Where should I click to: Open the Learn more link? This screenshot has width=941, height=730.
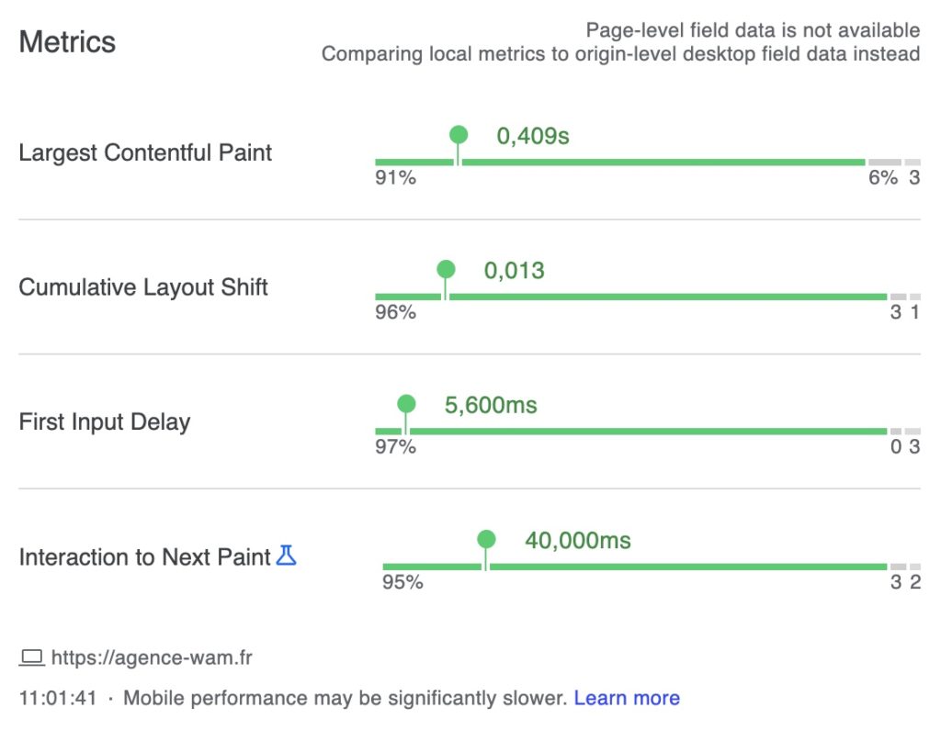click(627, 698)
